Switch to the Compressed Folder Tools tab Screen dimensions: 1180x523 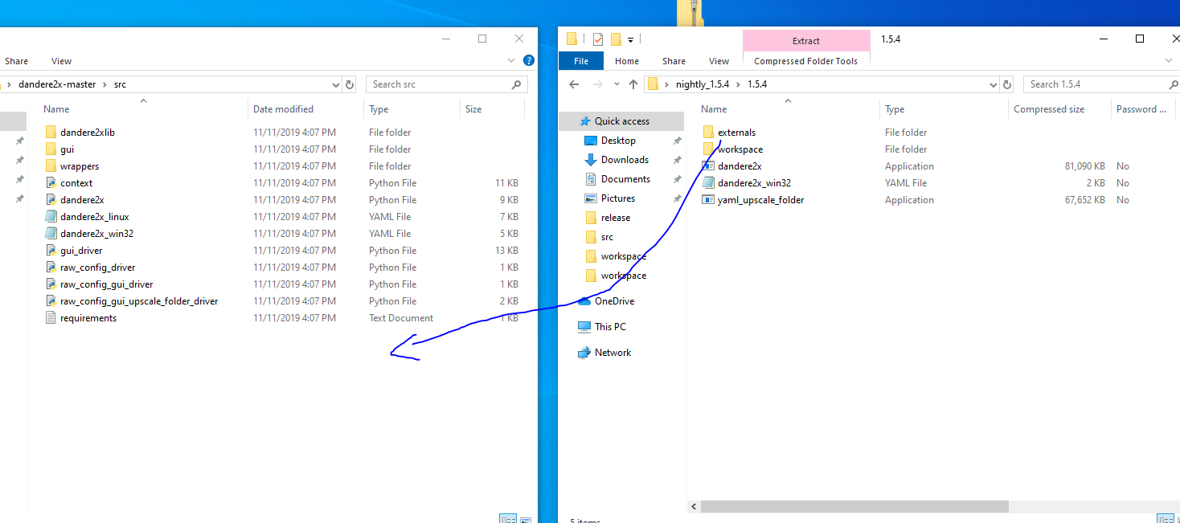(x=805, y=60)
